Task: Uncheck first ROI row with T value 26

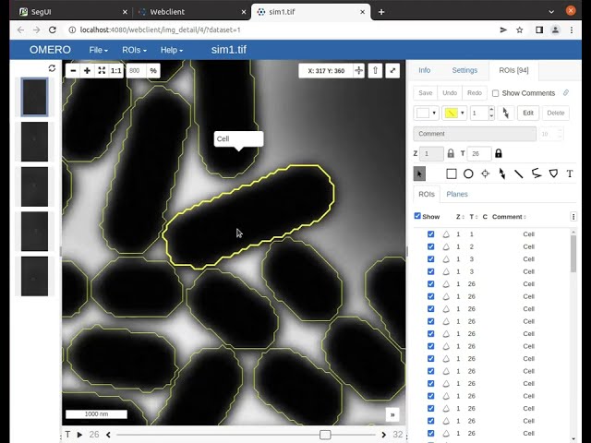Action: click(x=431, y=283)
